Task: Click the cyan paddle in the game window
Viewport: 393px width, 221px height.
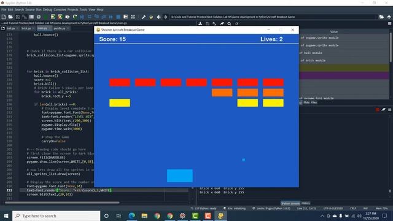Action: 180,176
